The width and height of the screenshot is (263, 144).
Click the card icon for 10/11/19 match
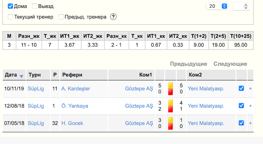[170, 89]
